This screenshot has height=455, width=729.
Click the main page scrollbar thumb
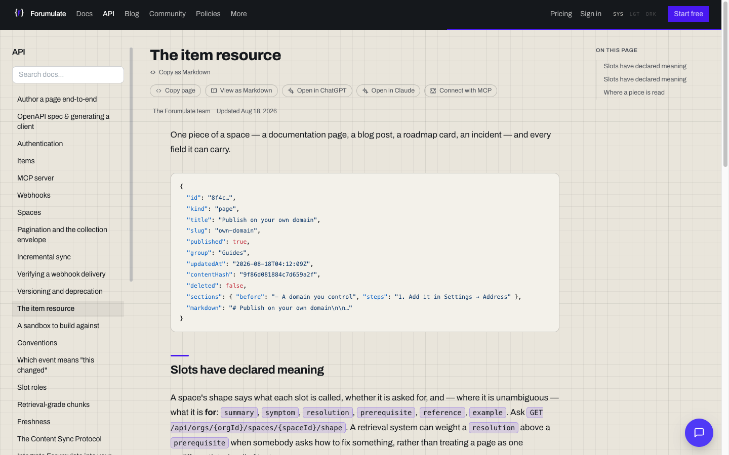click(x=725, y=83)
